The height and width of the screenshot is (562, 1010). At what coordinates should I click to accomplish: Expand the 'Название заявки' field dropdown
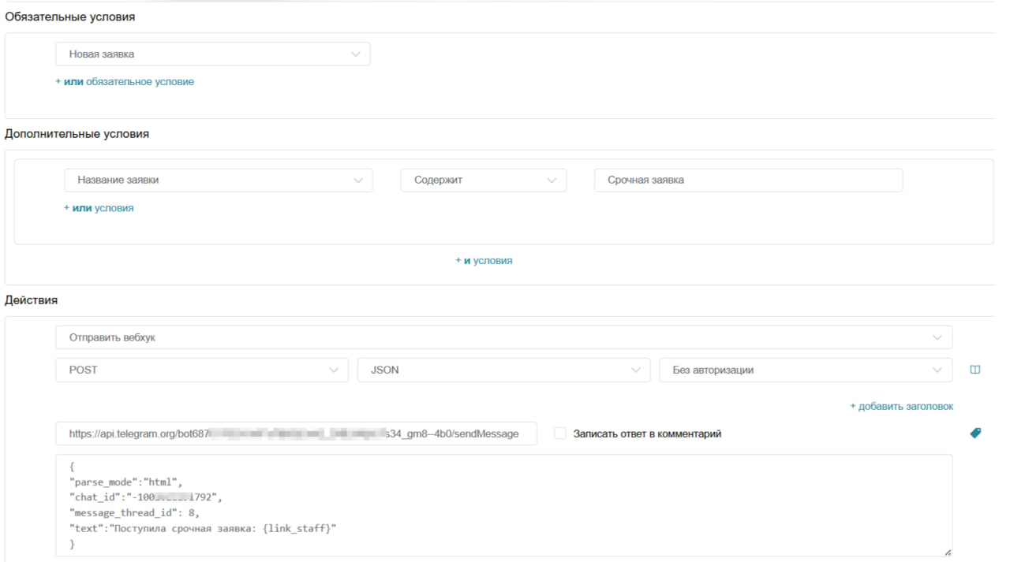pyautogui.click(x=218, y=180)
